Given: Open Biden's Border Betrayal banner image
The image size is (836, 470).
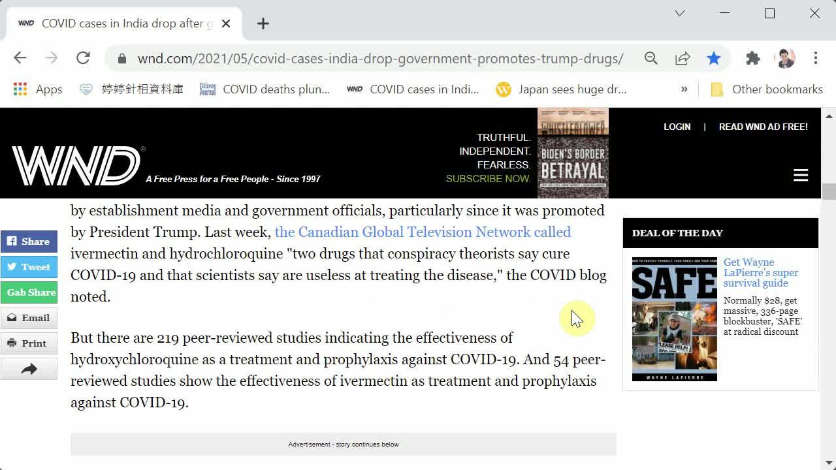Looking at the screenshot, I should click(573, 153).
